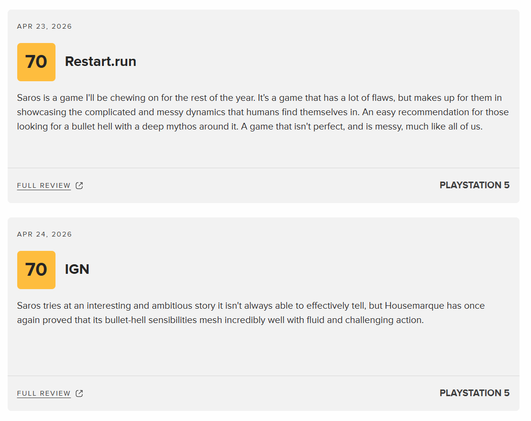Viewport: 531px width, 421px height.
Task: Open the Restart.run Full Review link
Action: [44, 185]
